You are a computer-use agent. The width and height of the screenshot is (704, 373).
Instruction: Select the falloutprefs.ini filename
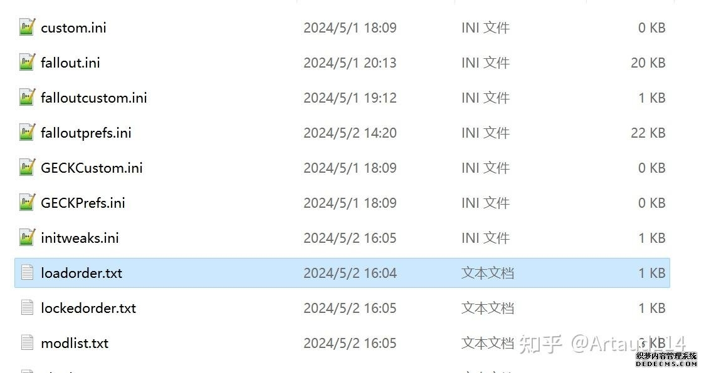(x=87, y=133)
